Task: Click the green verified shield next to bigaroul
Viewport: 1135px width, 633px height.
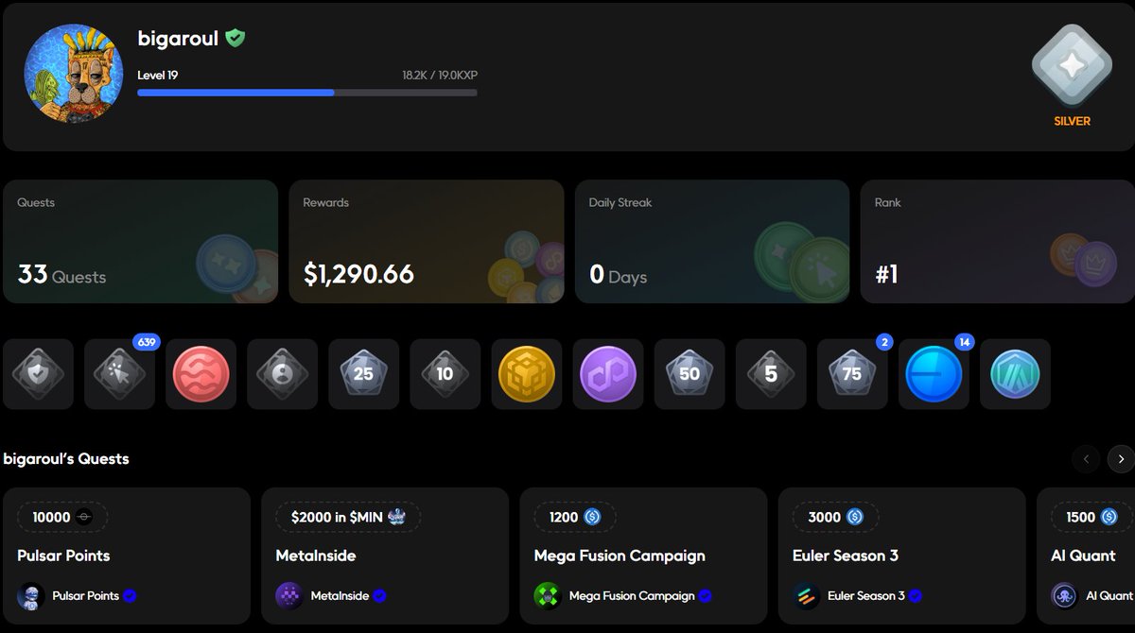Action: click(x=235, y=39)
